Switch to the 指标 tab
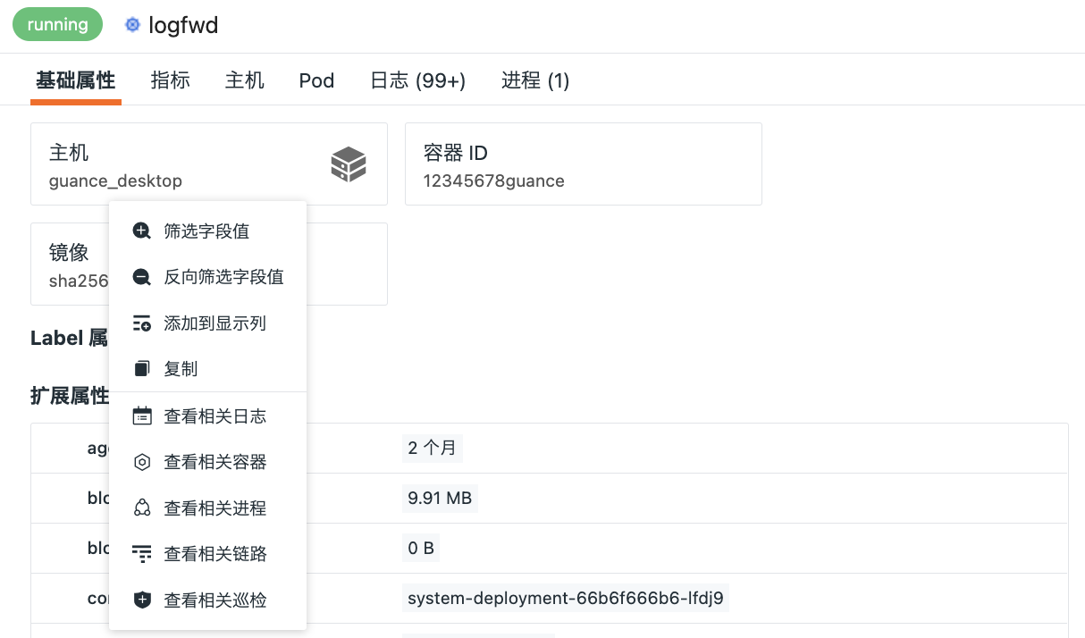1085x638 pixels. 170,80
